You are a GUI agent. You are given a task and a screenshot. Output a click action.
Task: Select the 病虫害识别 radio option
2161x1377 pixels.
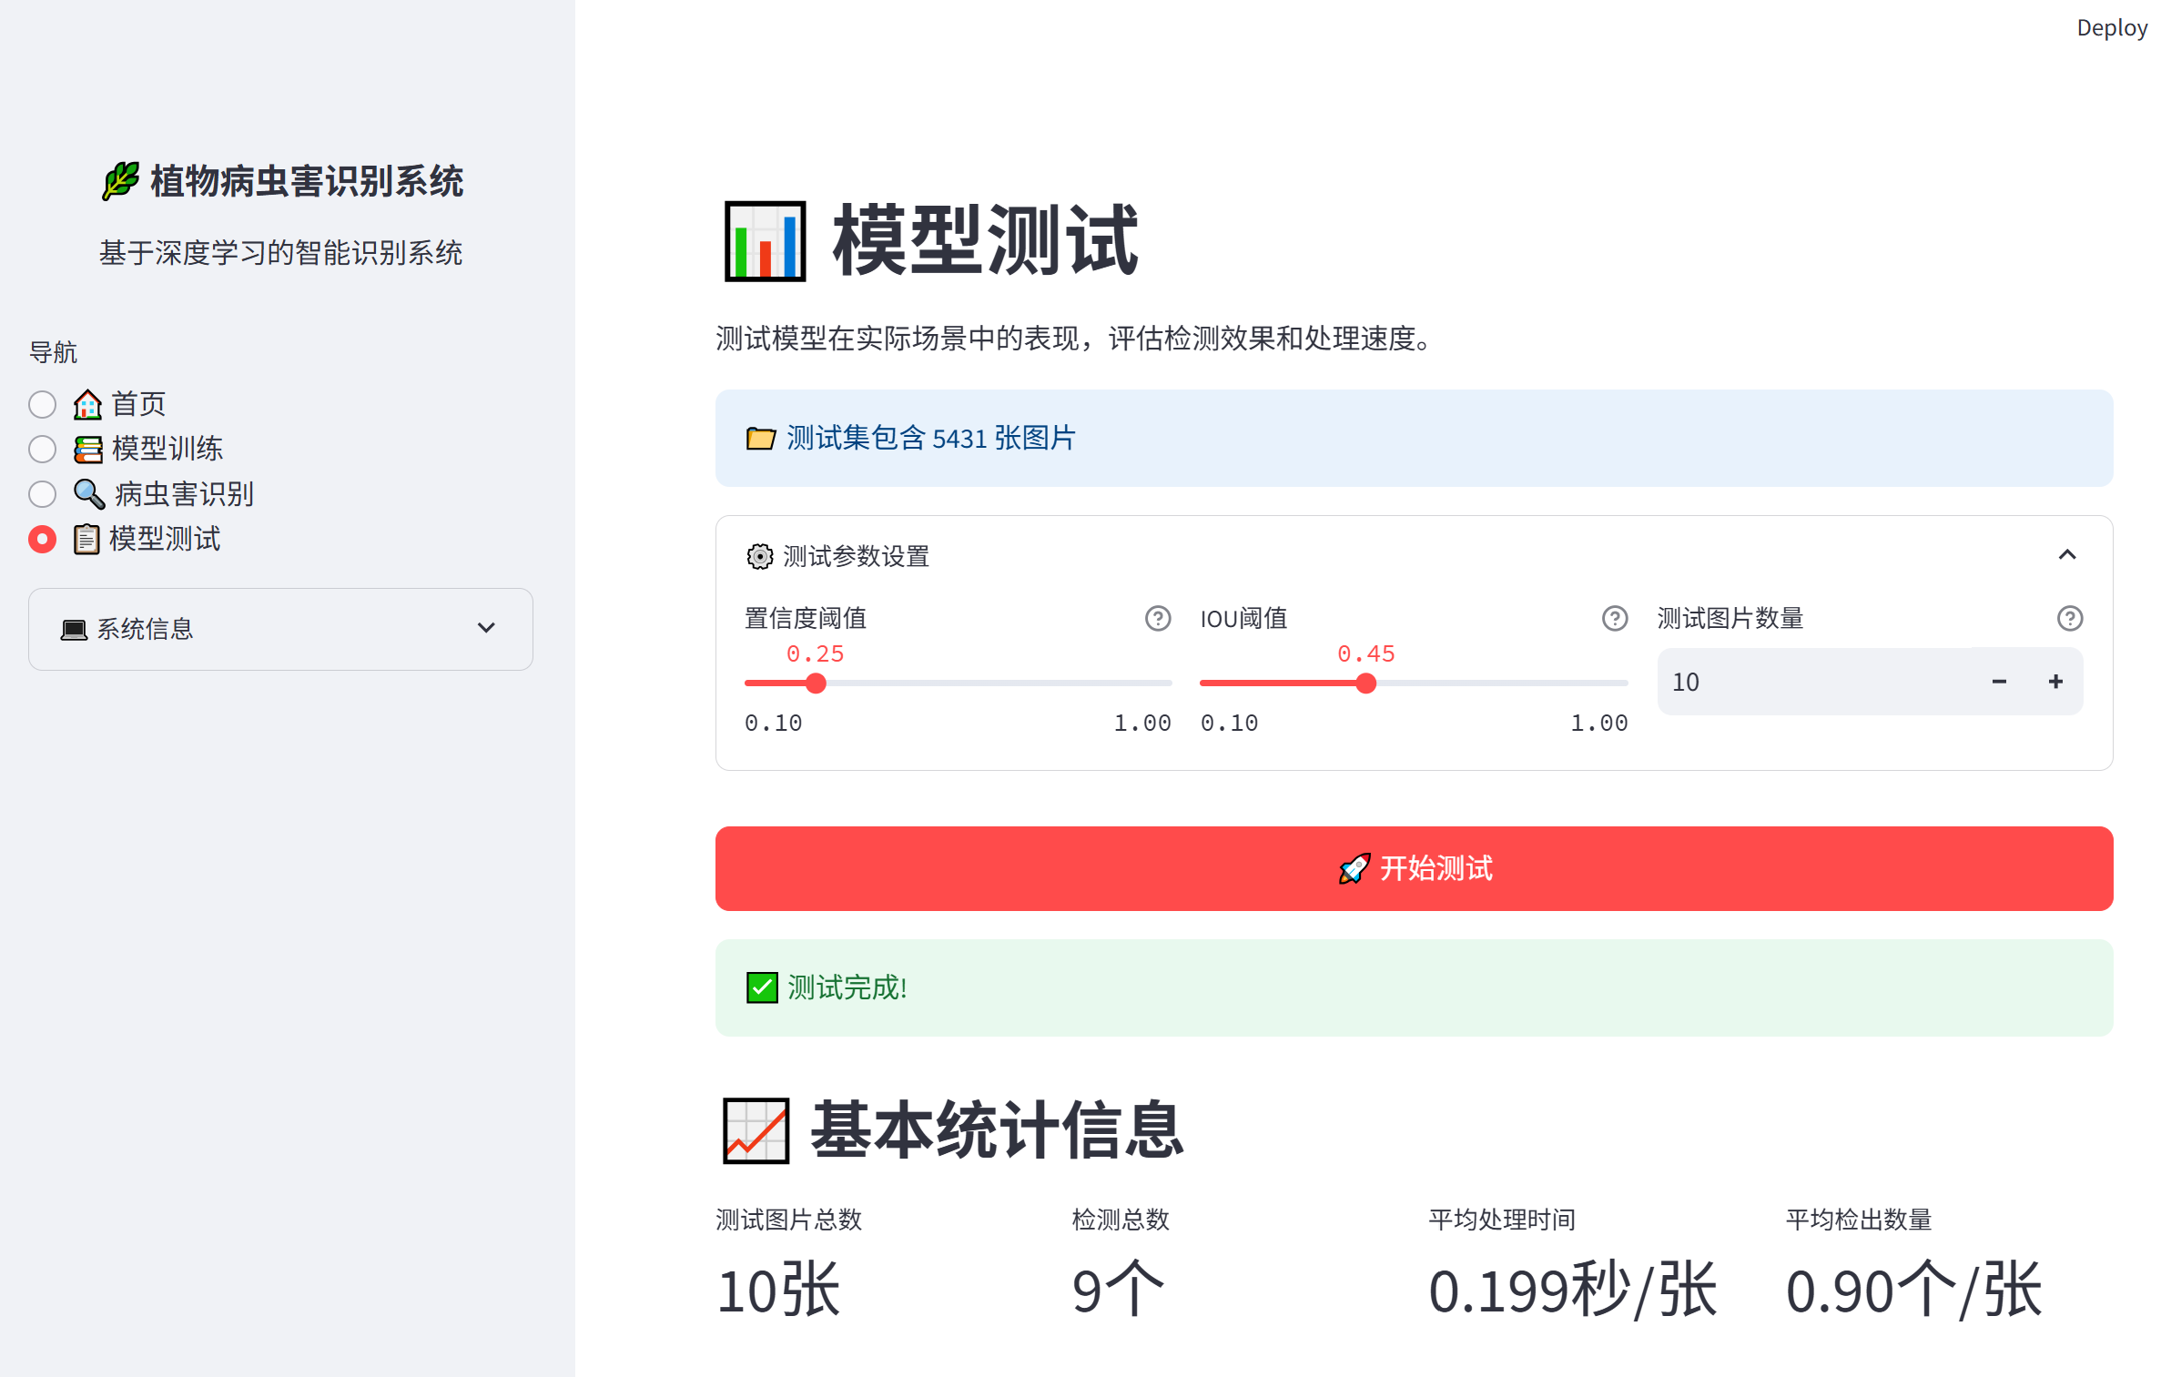pos(42,493)
